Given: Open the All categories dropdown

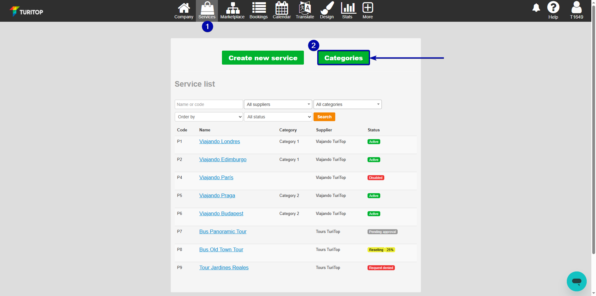Looking at the screenshot, I should click(347, 104).
